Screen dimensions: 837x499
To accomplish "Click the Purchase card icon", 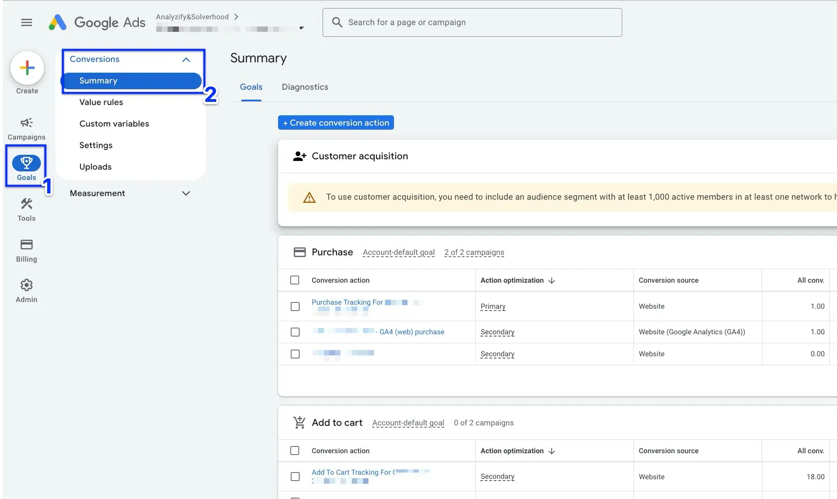I will [300, 252].
